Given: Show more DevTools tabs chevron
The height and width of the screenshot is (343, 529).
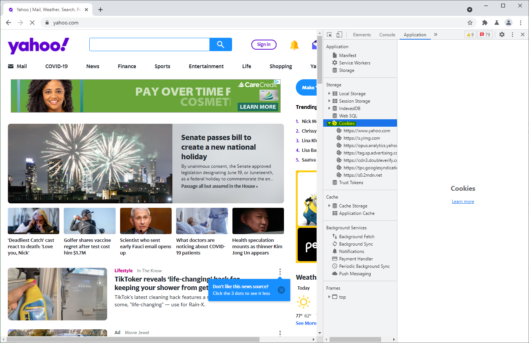Looking at the screenshot, I should pyautogui.click(x=436, y=34).
